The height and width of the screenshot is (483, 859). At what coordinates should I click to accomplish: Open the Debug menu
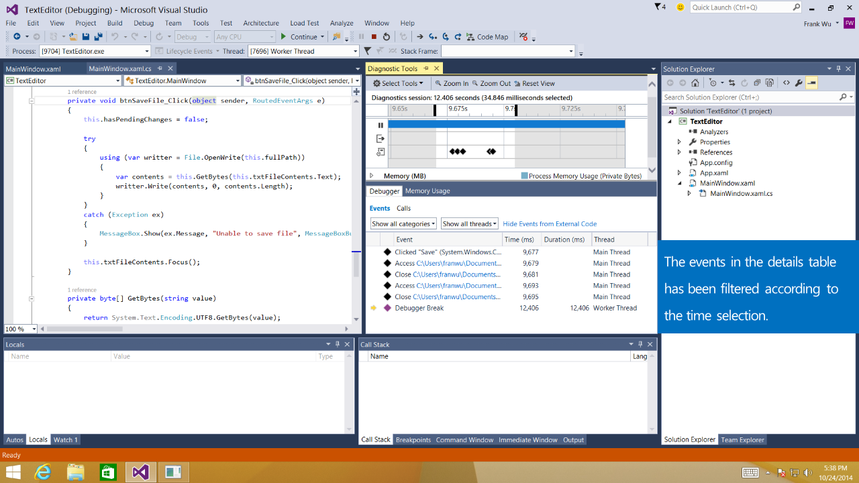click(144, 23)
